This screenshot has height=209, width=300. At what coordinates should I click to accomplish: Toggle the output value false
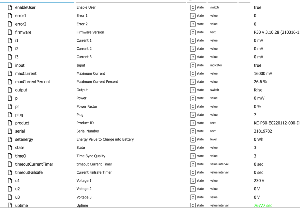click(258, 90)
